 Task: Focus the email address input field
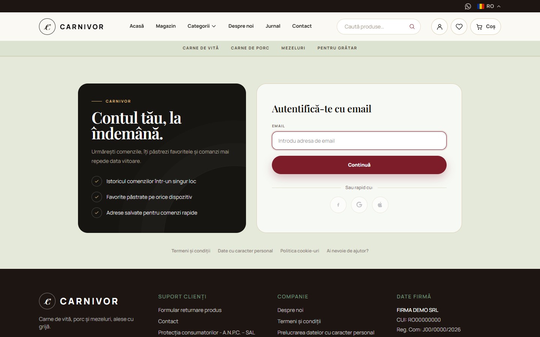pos(359,141)
